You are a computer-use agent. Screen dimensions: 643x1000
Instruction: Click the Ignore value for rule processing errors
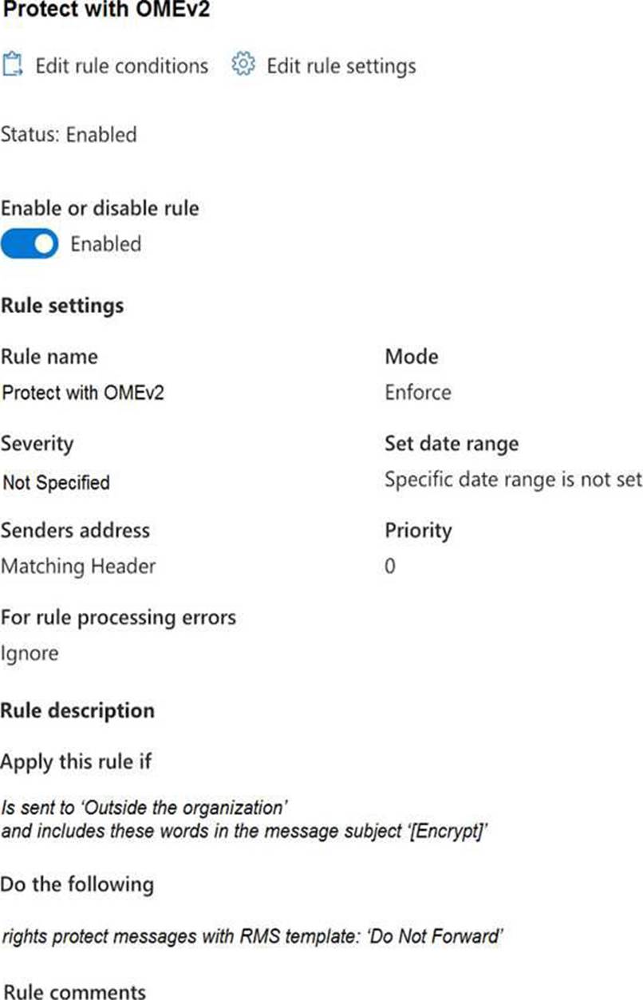click(30, 654)
